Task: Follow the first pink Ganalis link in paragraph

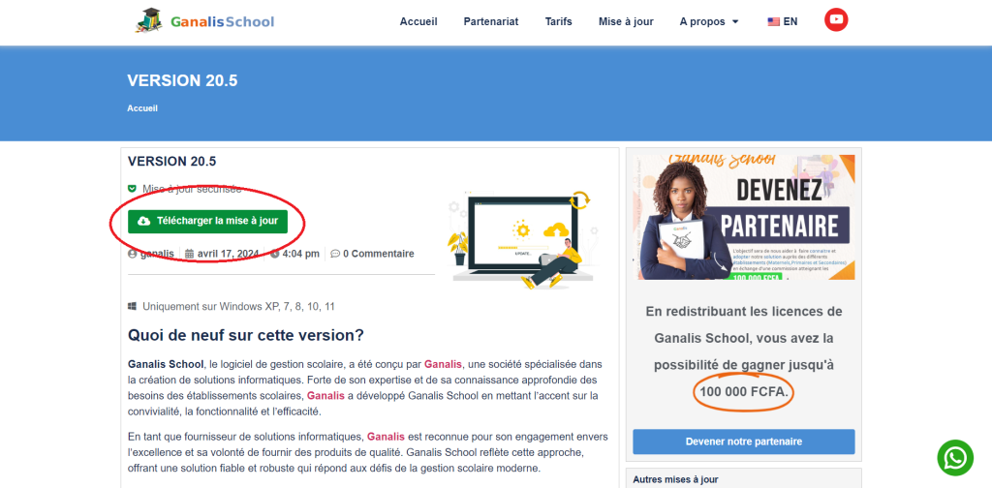Action: point(444,365)
